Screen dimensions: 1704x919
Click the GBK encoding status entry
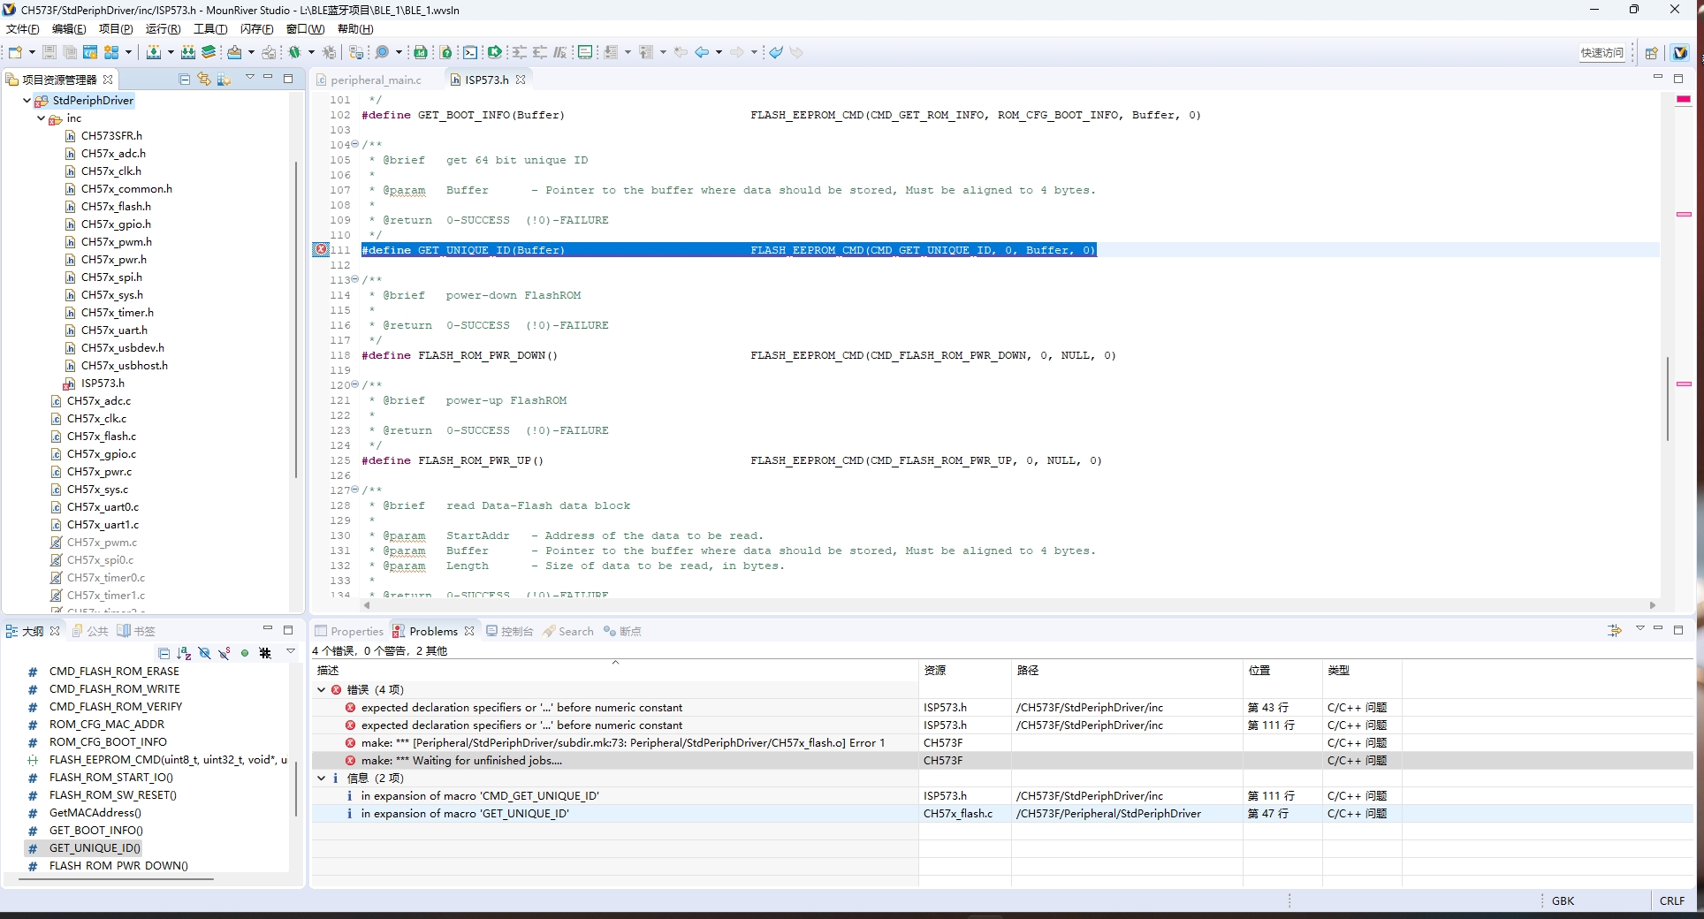(1563, 900)
